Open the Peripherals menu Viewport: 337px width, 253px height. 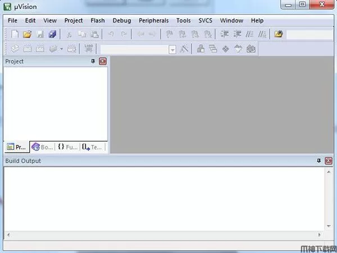(x=154, y=21)
